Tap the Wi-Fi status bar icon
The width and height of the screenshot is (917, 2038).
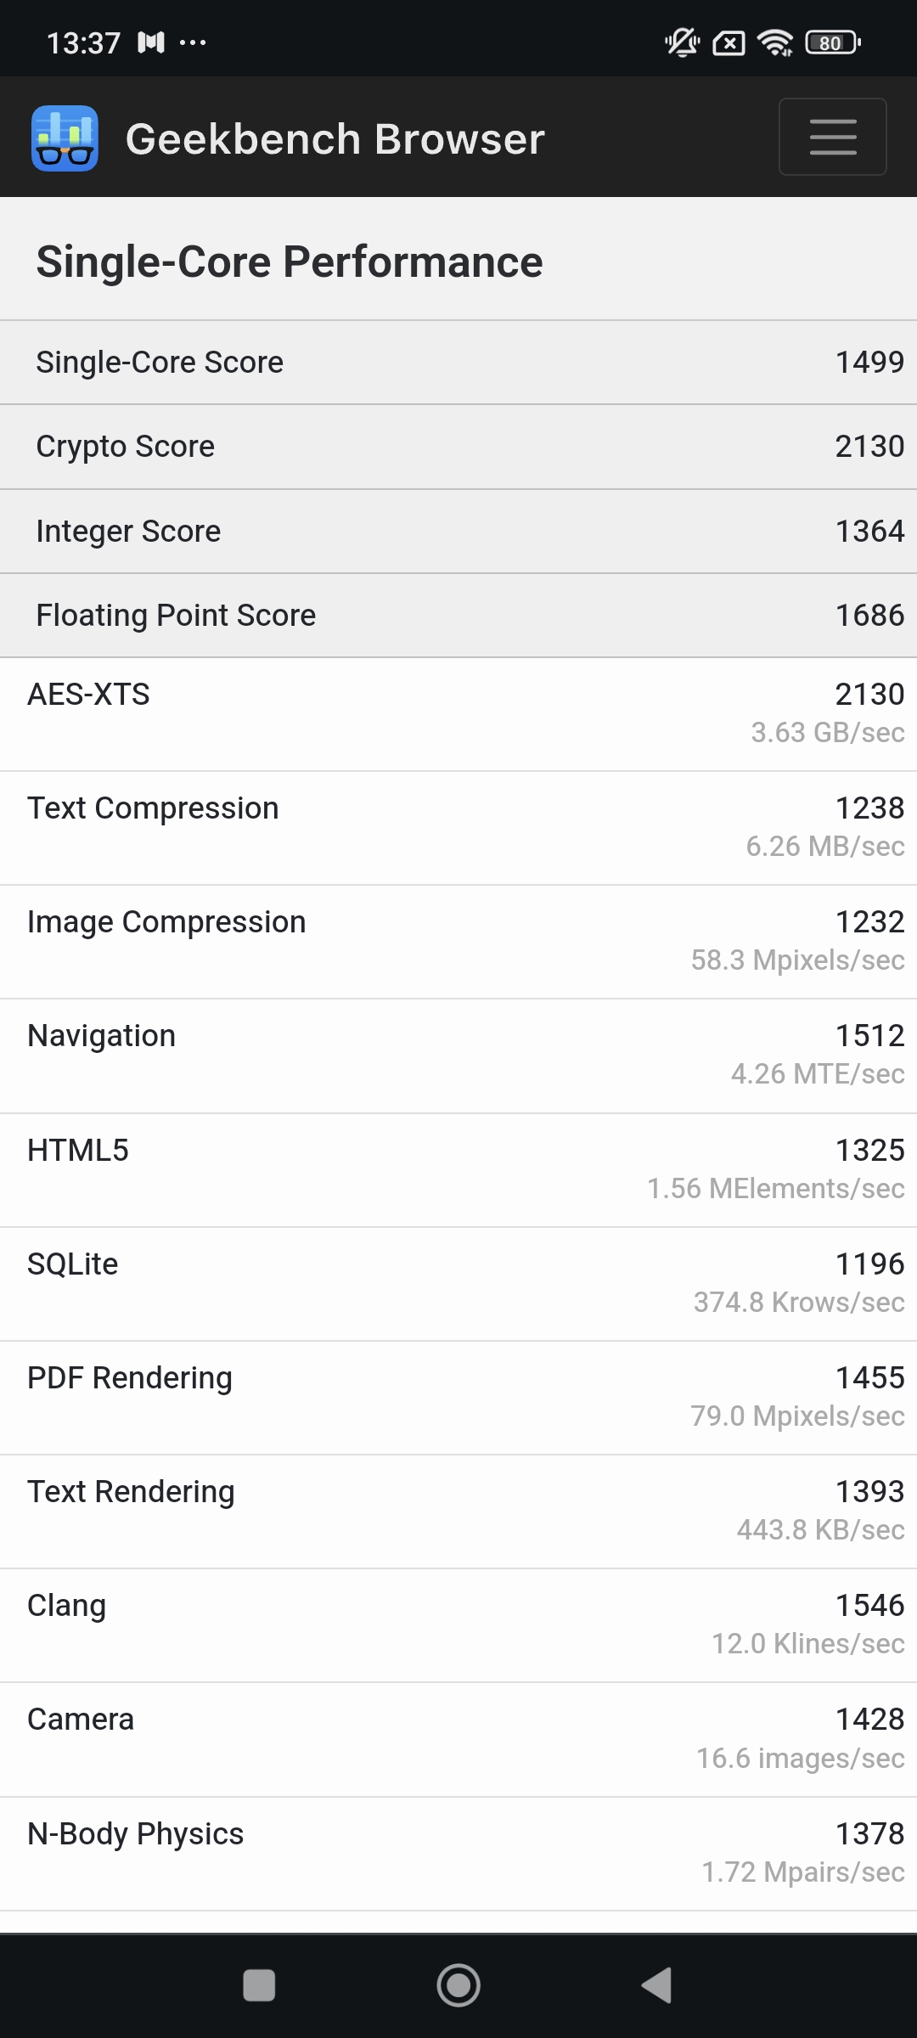coord(774,42)
